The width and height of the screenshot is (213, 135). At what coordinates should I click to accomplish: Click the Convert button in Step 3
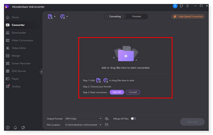pyautogui.click(x=133, y=92)
